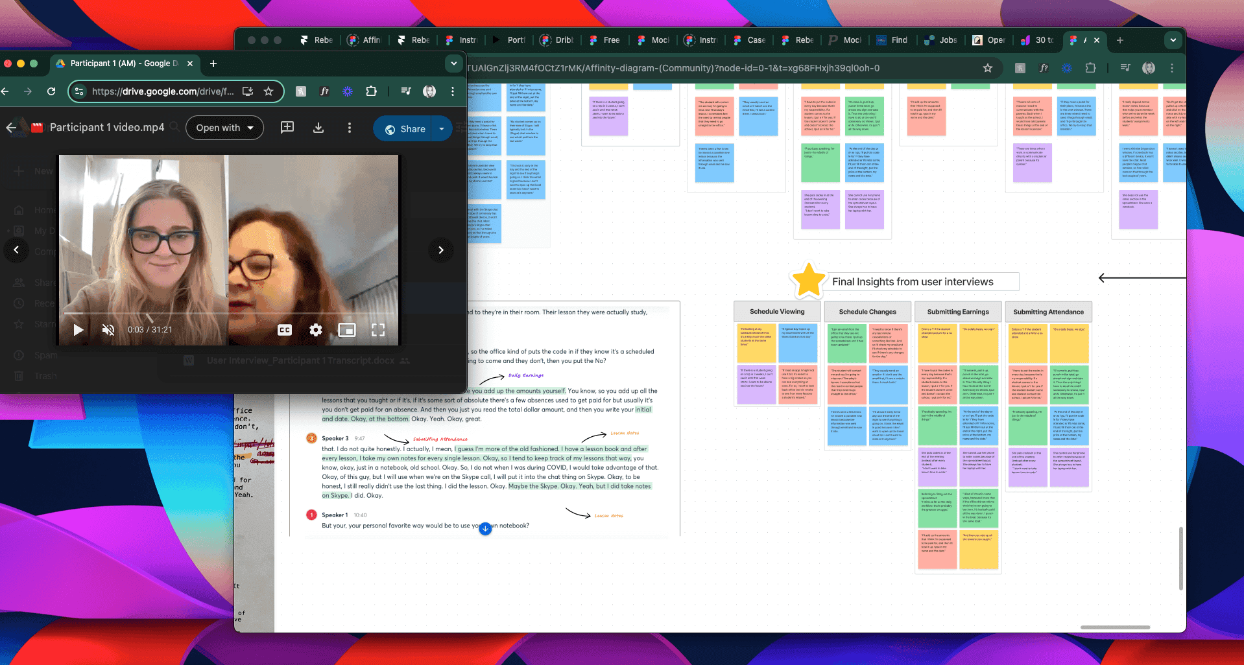Bookmark the Google Drive page
This screenshot has height=665, width=1244.
(269, 91)
